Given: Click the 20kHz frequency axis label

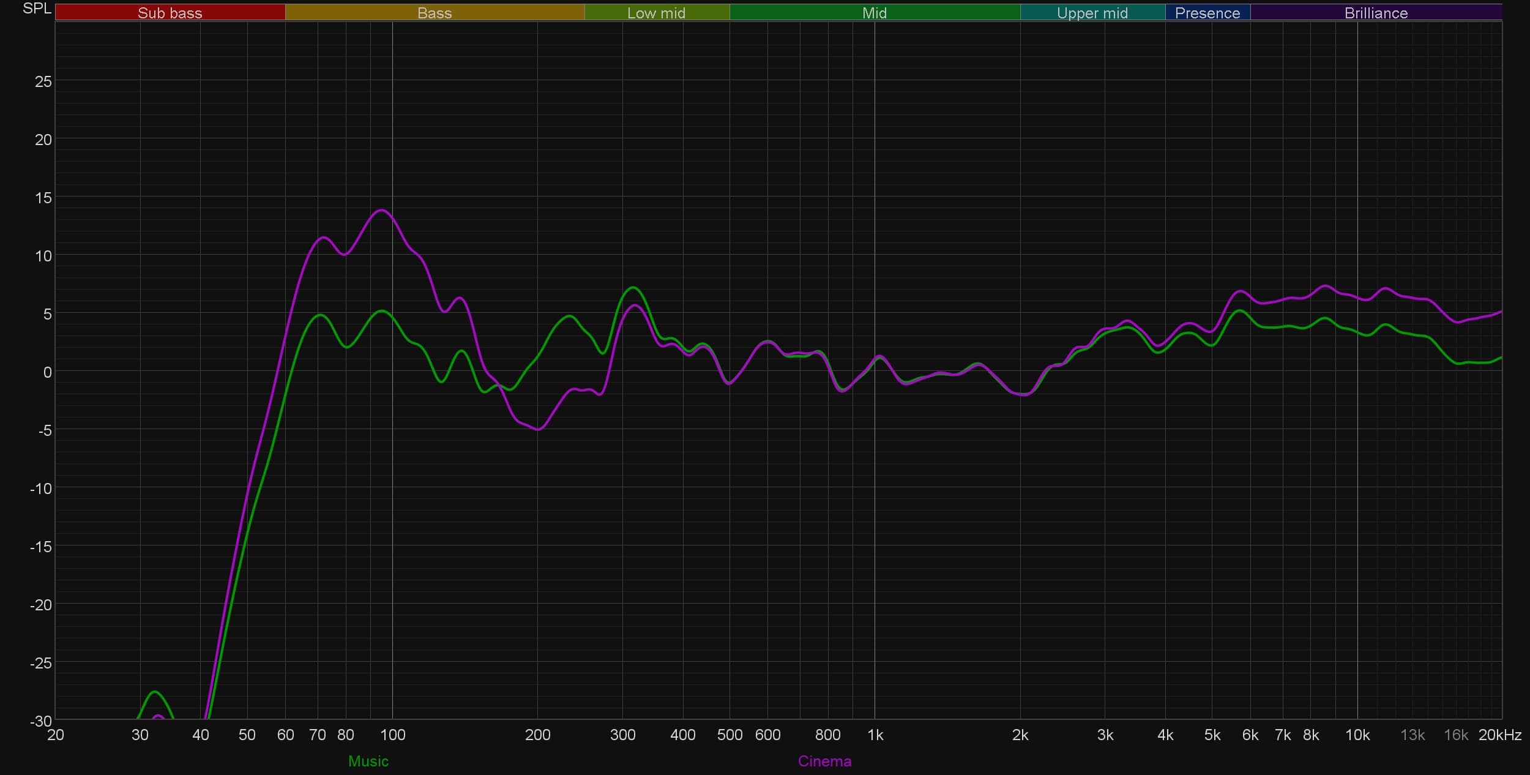Looking at the screenshot, I should click(1499, 735).
